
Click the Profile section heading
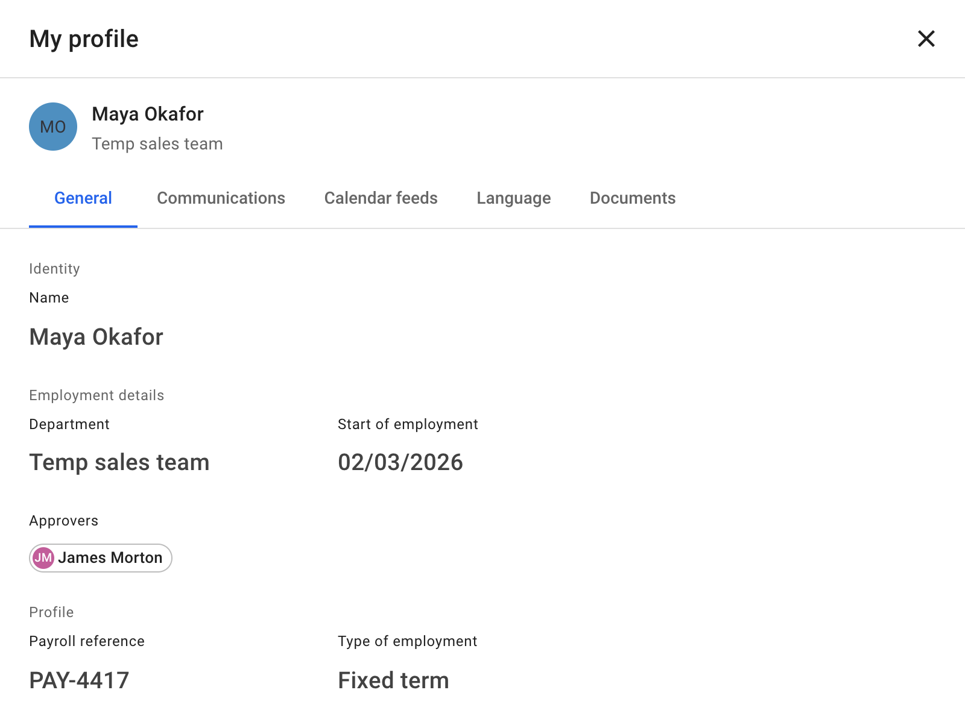tap(51, 612)
